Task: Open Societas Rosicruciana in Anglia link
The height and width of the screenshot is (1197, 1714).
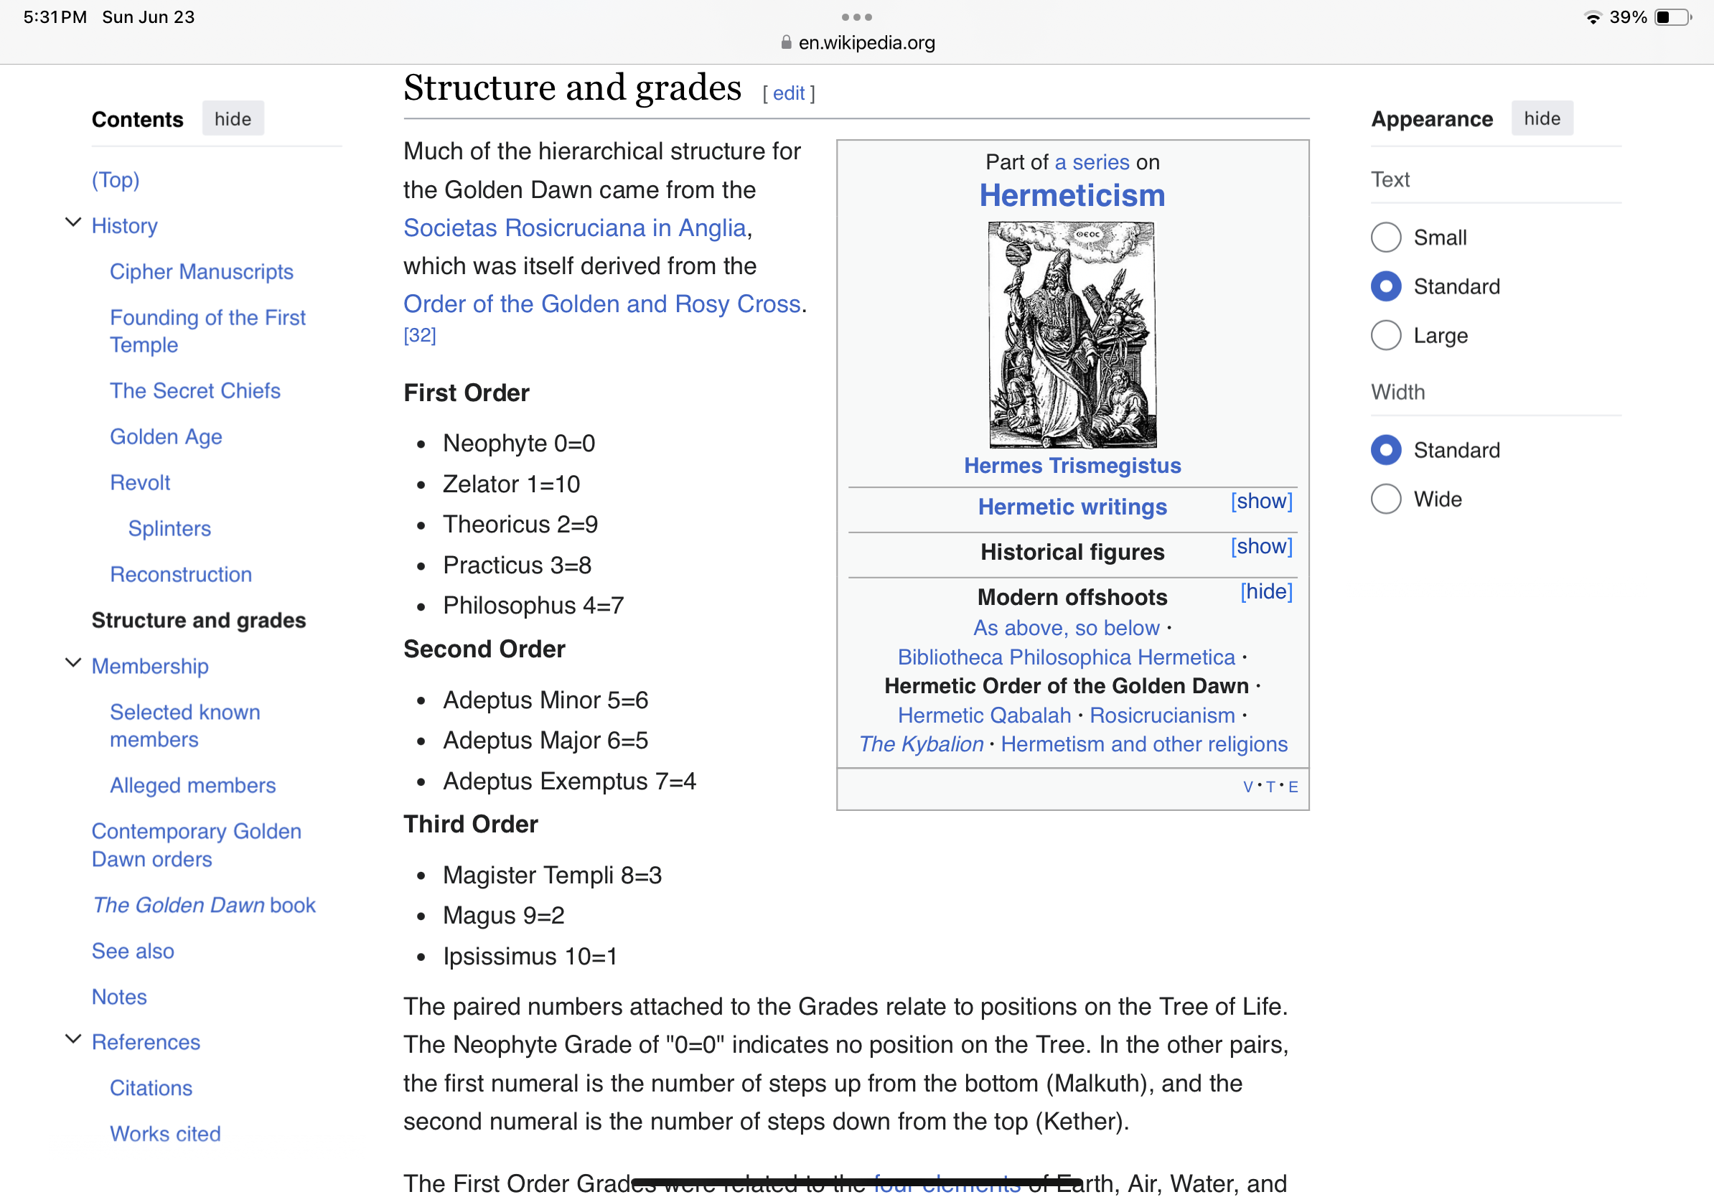Action: [575, 227]
